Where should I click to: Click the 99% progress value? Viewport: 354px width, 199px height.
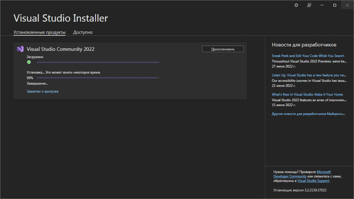coord(30,78)
